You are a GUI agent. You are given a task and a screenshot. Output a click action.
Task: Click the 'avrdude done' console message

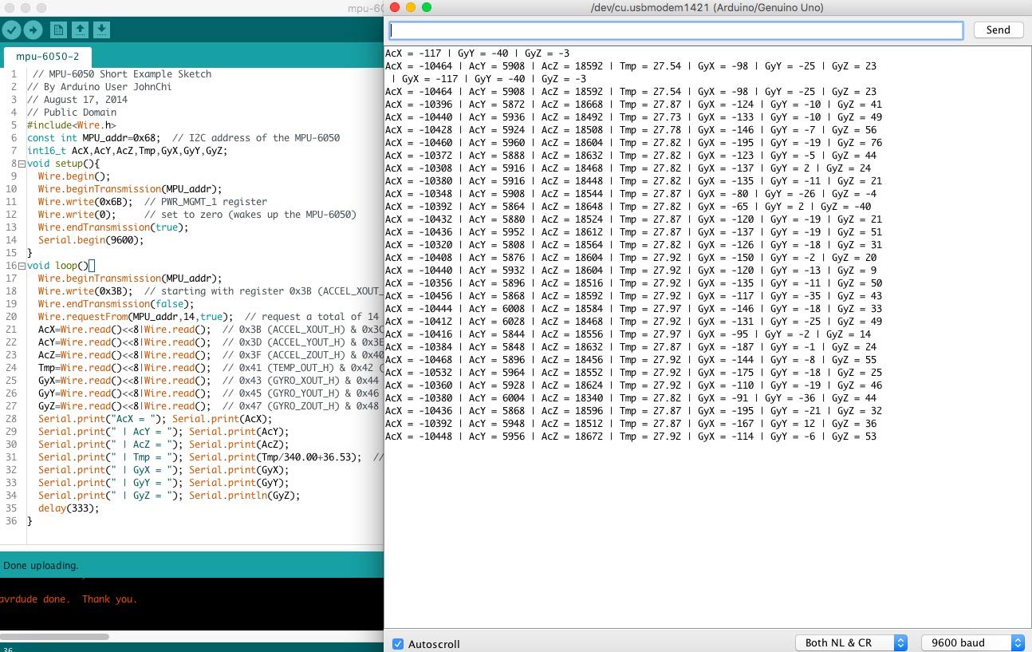(69, 599)
